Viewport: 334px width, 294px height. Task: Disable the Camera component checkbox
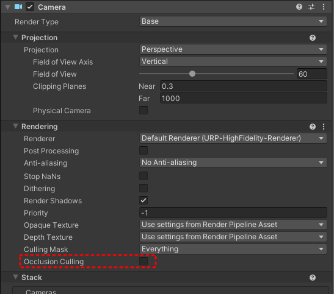[30, 7]
